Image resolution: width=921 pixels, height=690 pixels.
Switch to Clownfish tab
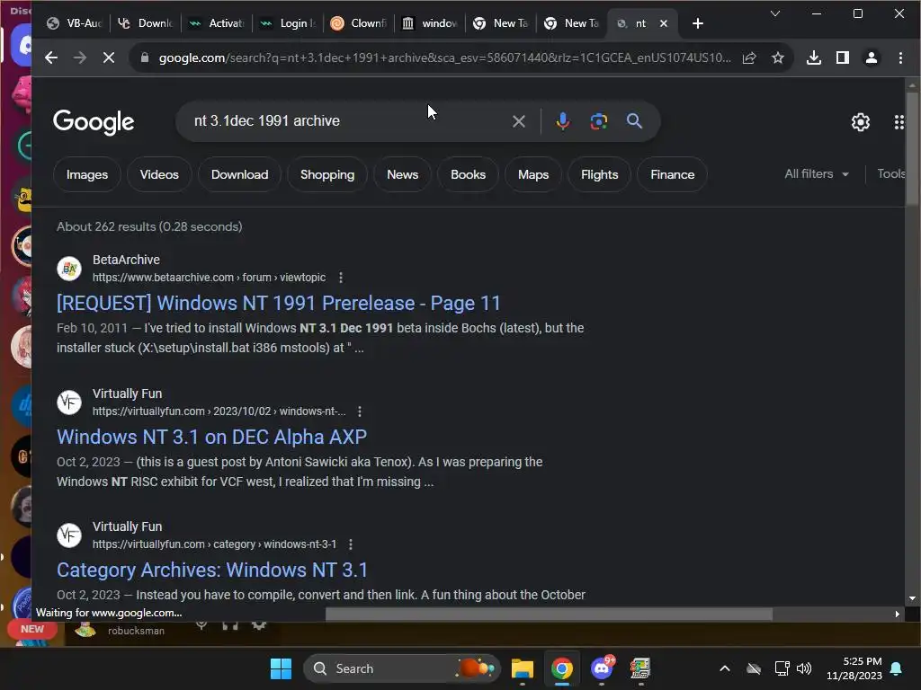tap(358, 23)
